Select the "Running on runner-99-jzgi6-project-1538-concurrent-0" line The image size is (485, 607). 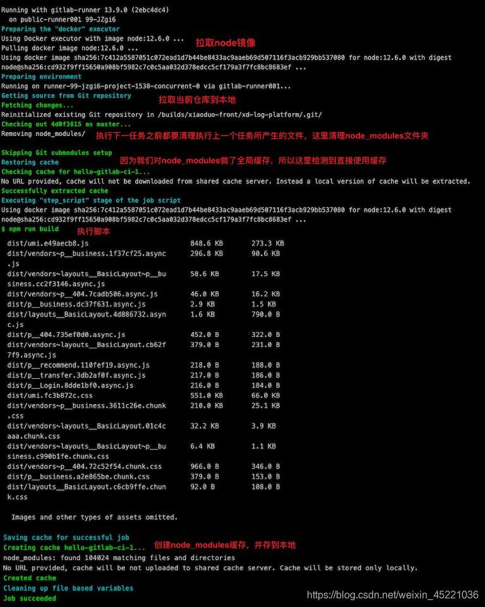146,87
